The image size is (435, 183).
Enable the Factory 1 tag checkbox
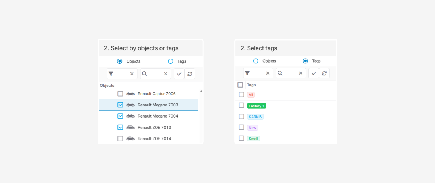241,106
